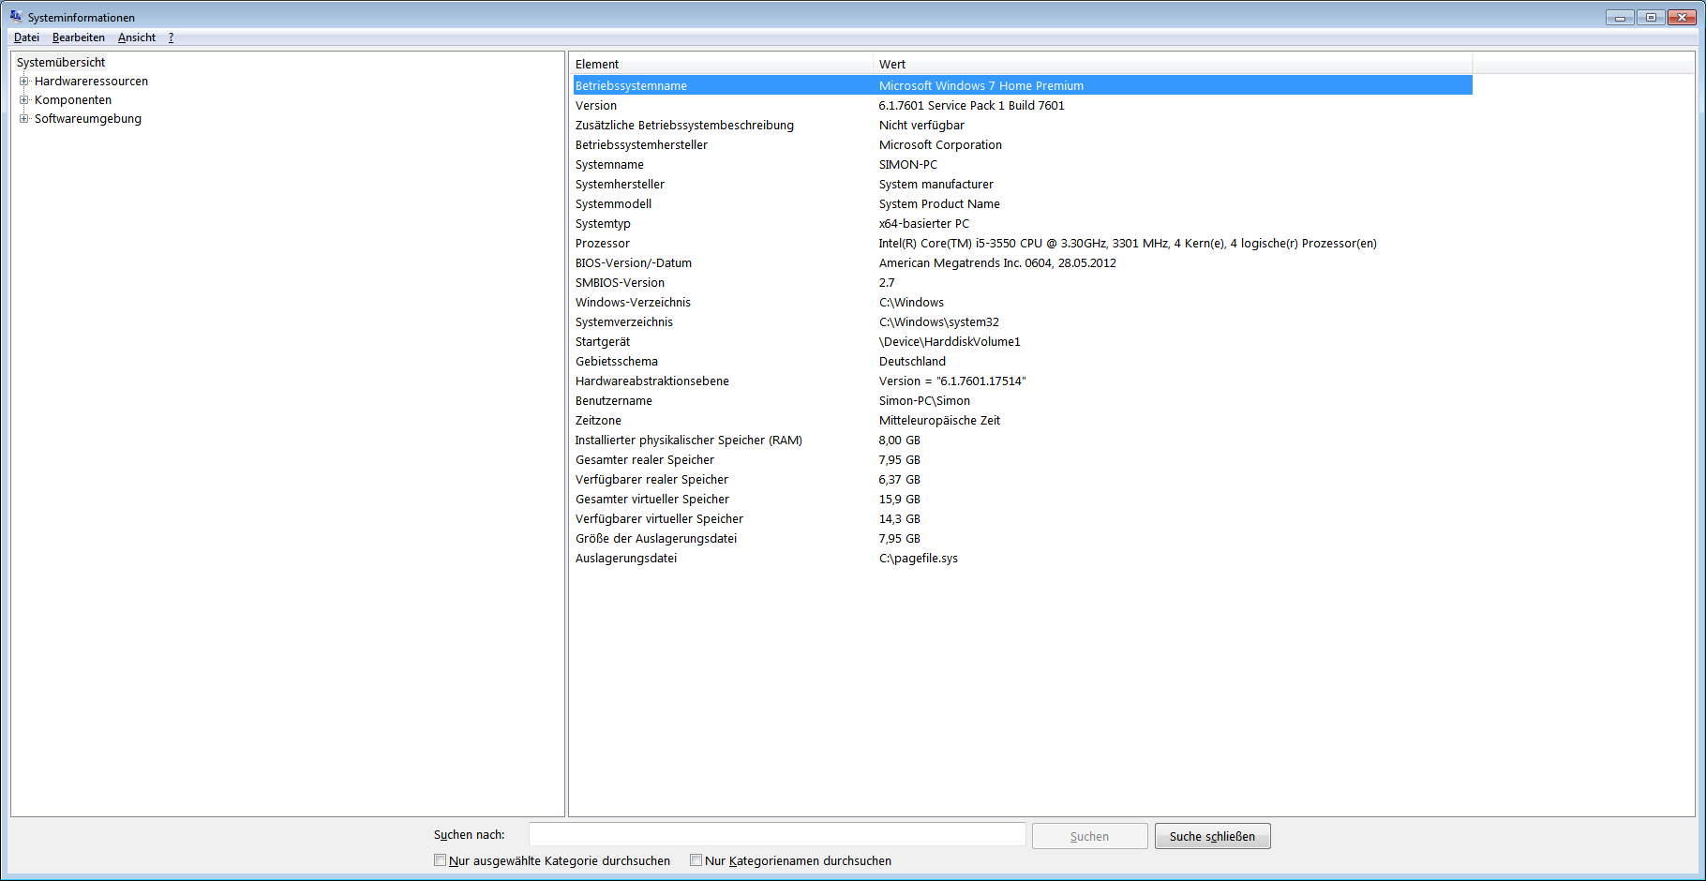1706x881 pixels.
Task: Minimize the Systeminformationen window
Action: point(1620,17)
